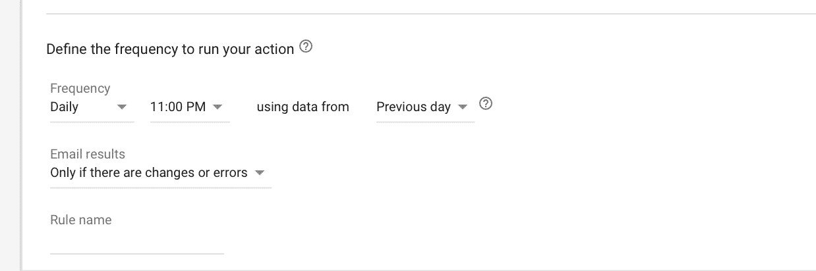This screenshot has height=271, width=816.
Task: Select the Define the frequency heading text
Action: pos(170,49)
